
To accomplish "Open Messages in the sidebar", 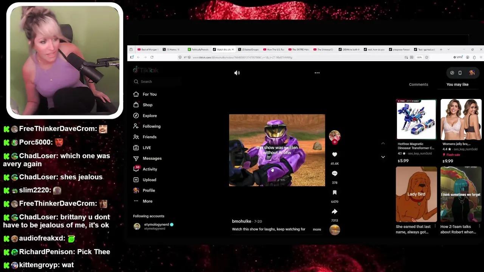I will click(147, 159).
